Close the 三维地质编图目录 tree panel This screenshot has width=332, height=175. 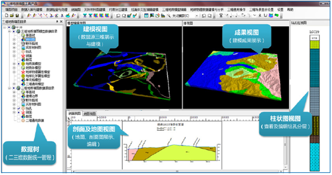[x=61, y=22]
